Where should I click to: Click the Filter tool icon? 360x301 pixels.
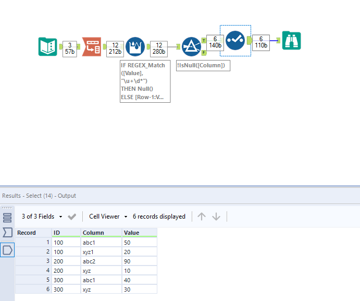pyautogui.click(x=191, y=47)
